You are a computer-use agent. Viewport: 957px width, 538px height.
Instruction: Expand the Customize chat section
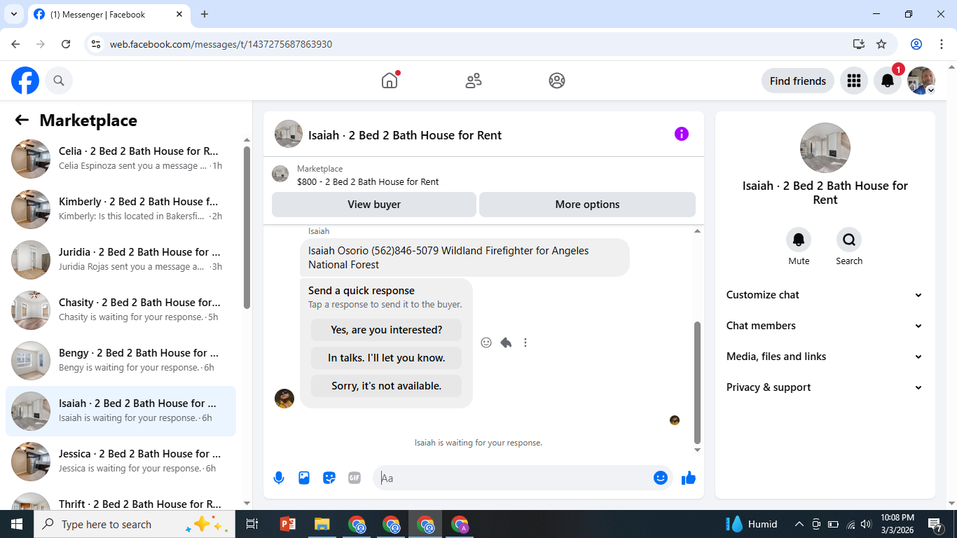(x=825, y=295)
